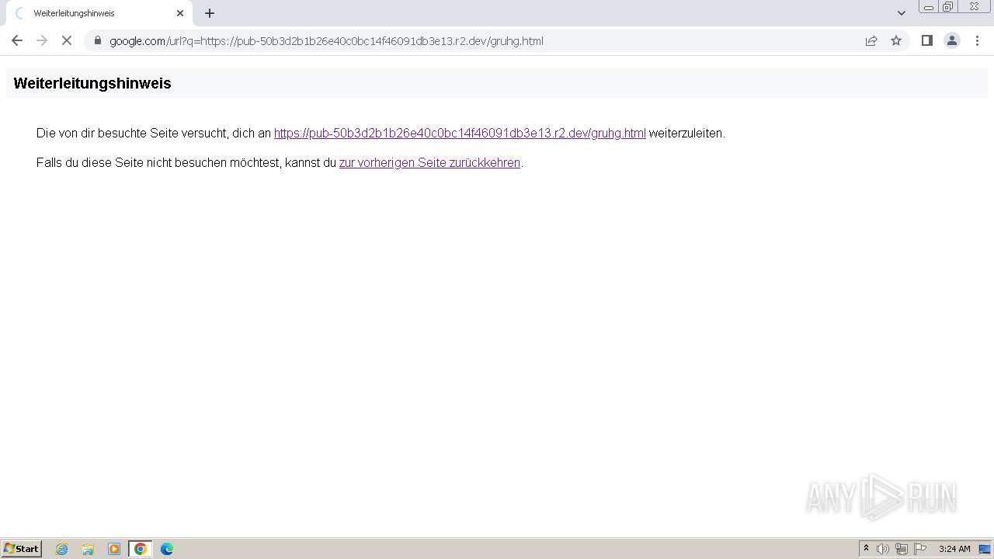Open Windows Media Player from taskbar
Image resolution: width=994 pixels, height=559 pixels.
(114, 549)
